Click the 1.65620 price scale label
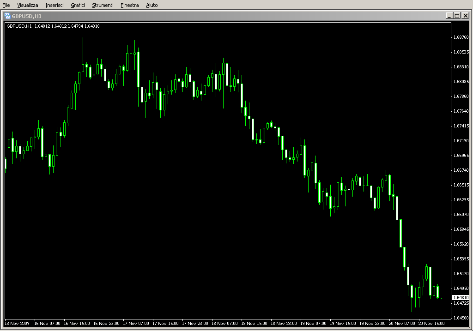Image resolution: width=473 pixels, height=331 pixels. coord(461,244)
